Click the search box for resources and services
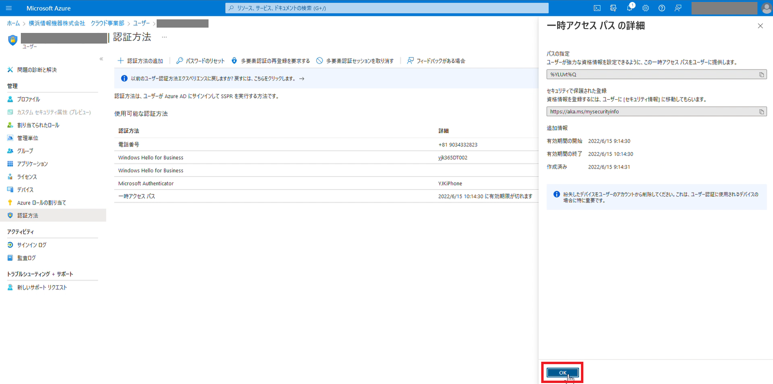 [x=387, y=8]
